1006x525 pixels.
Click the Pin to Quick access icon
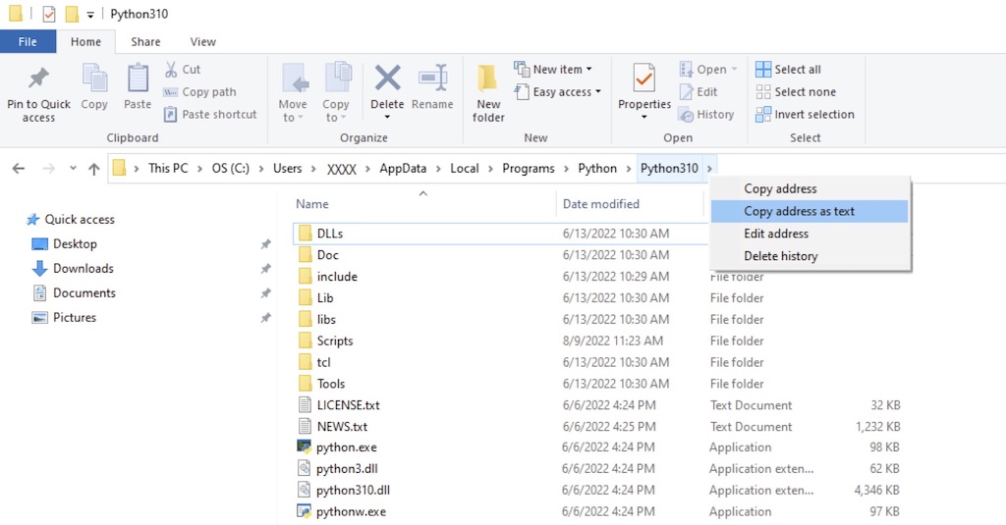tap(38, 79)
